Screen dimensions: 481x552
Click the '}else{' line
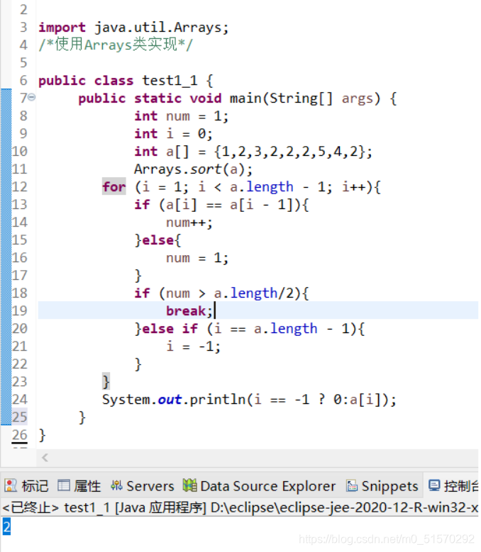(x=157, y=240)
